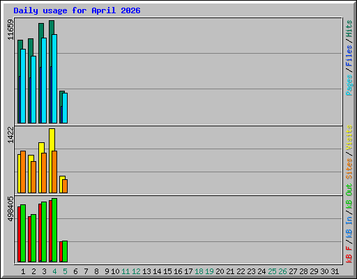This screenshot has height=279, width=357.
Task: Click the 498405 kB axis value
Action: click(10, 209)
